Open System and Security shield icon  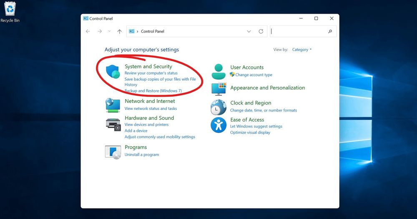click(113, 72)
